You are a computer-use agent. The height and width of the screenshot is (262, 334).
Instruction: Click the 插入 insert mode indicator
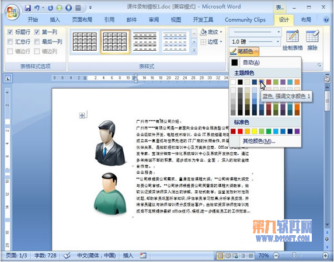click(128, 256)
